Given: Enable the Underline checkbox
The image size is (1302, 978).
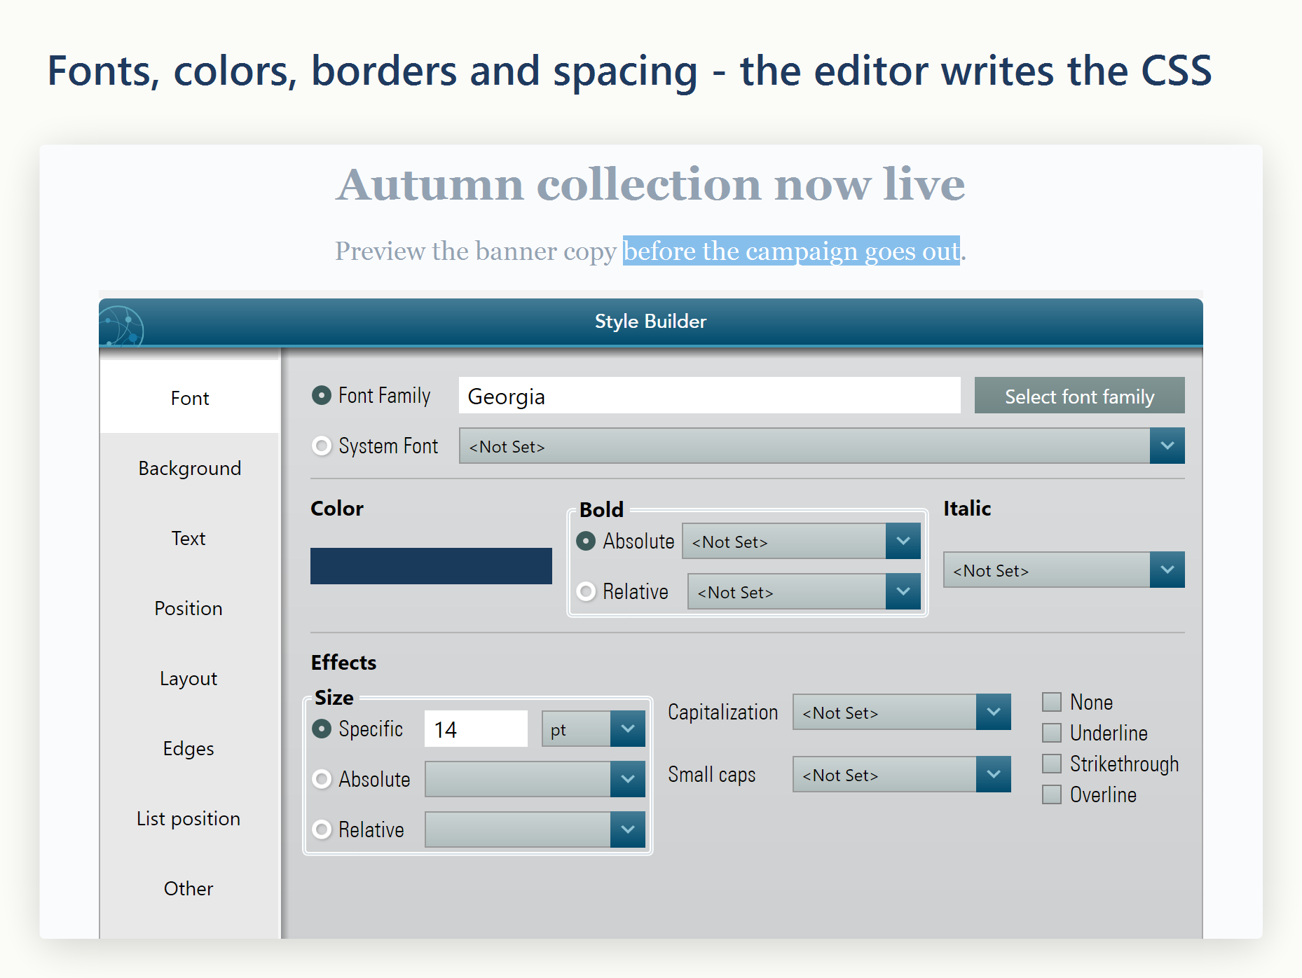Looking at the screenshot, I should click(x=1052, y=733).
